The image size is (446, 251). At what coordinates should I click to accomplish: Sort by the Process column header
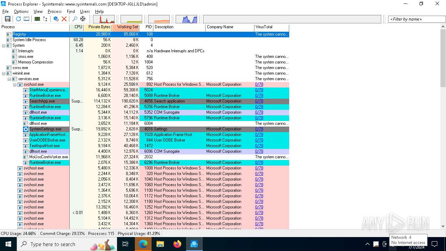35,27
